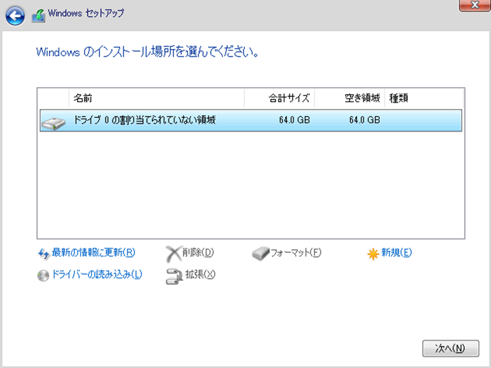This screenshot has height=368, width=491.
Task: Open ドライバーの読み込み(L) load driver link
Action: [97, 275]
